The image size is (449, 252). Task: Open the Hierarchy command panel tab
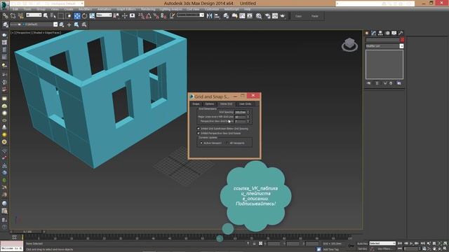380,33
